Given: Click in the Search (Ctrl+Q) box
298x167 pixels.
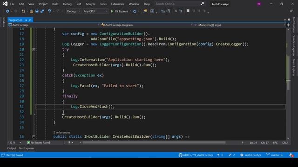Looking at the screenshot, I should coord(180,4).
